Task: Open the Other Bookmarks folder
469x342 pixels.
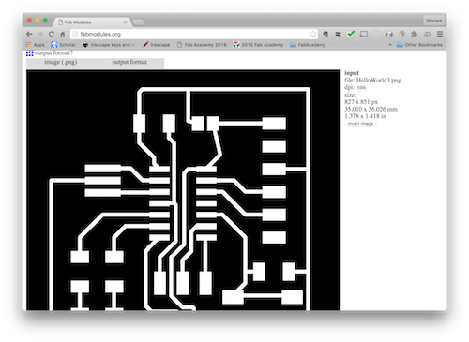Action: (x=419, y=45)
